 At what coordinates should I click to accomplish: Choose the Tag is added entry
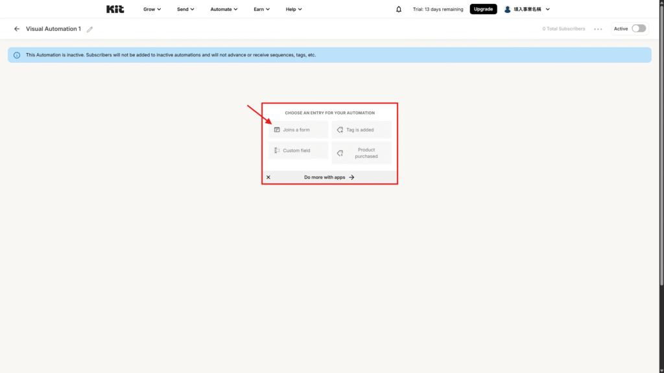click(361, 130)
